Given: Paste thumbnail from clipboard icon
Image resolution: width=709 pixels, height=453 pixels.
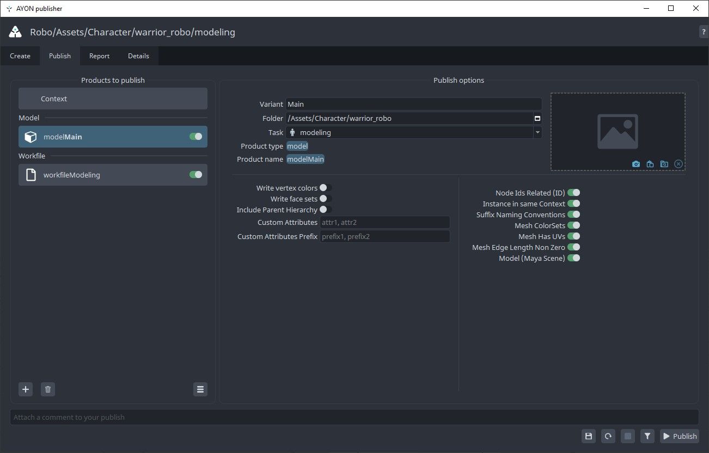Looking at the screenshot, I should (650, 164).
